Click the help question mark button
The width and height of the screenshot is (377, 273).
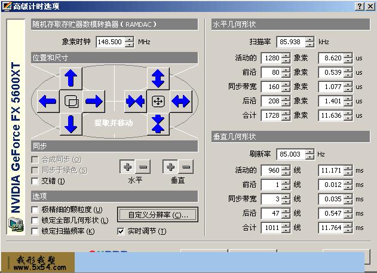360,6
